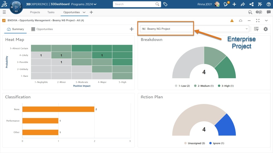Screen dimensions: 273x153
Task: Click the share arrow icon in top bar
Action: 243,4
